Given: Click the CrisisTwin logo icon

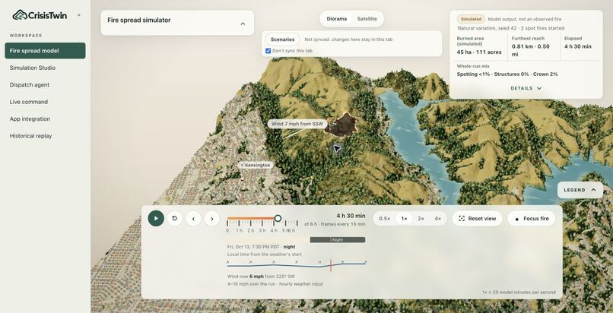Looking at the screenshot, I should [20, 15].
